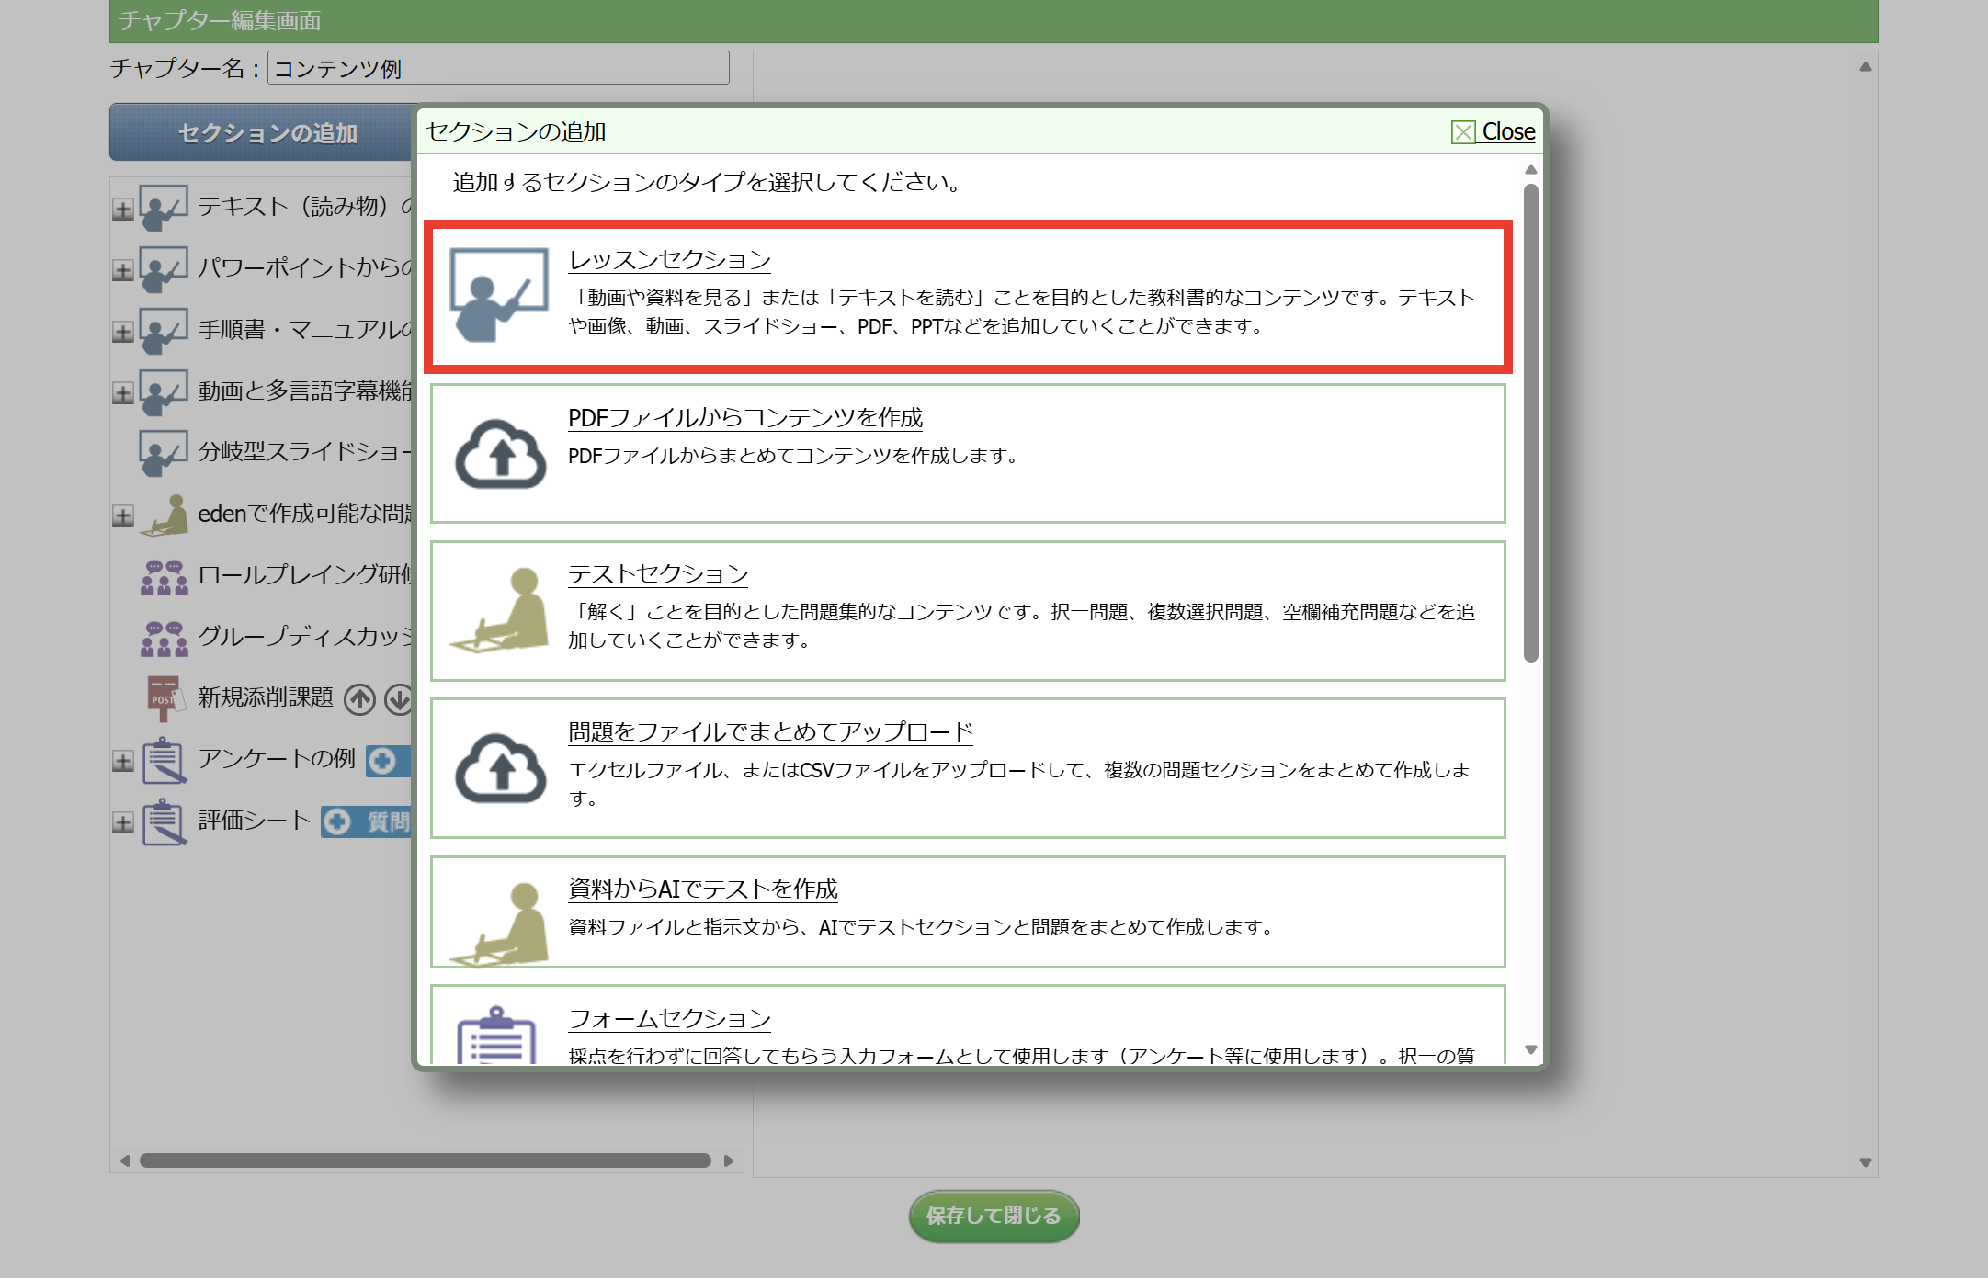Viewport: 1988px width, 1280px height.
Task: Select the アンケートの例 tree row label
Action: click(277, 759)
